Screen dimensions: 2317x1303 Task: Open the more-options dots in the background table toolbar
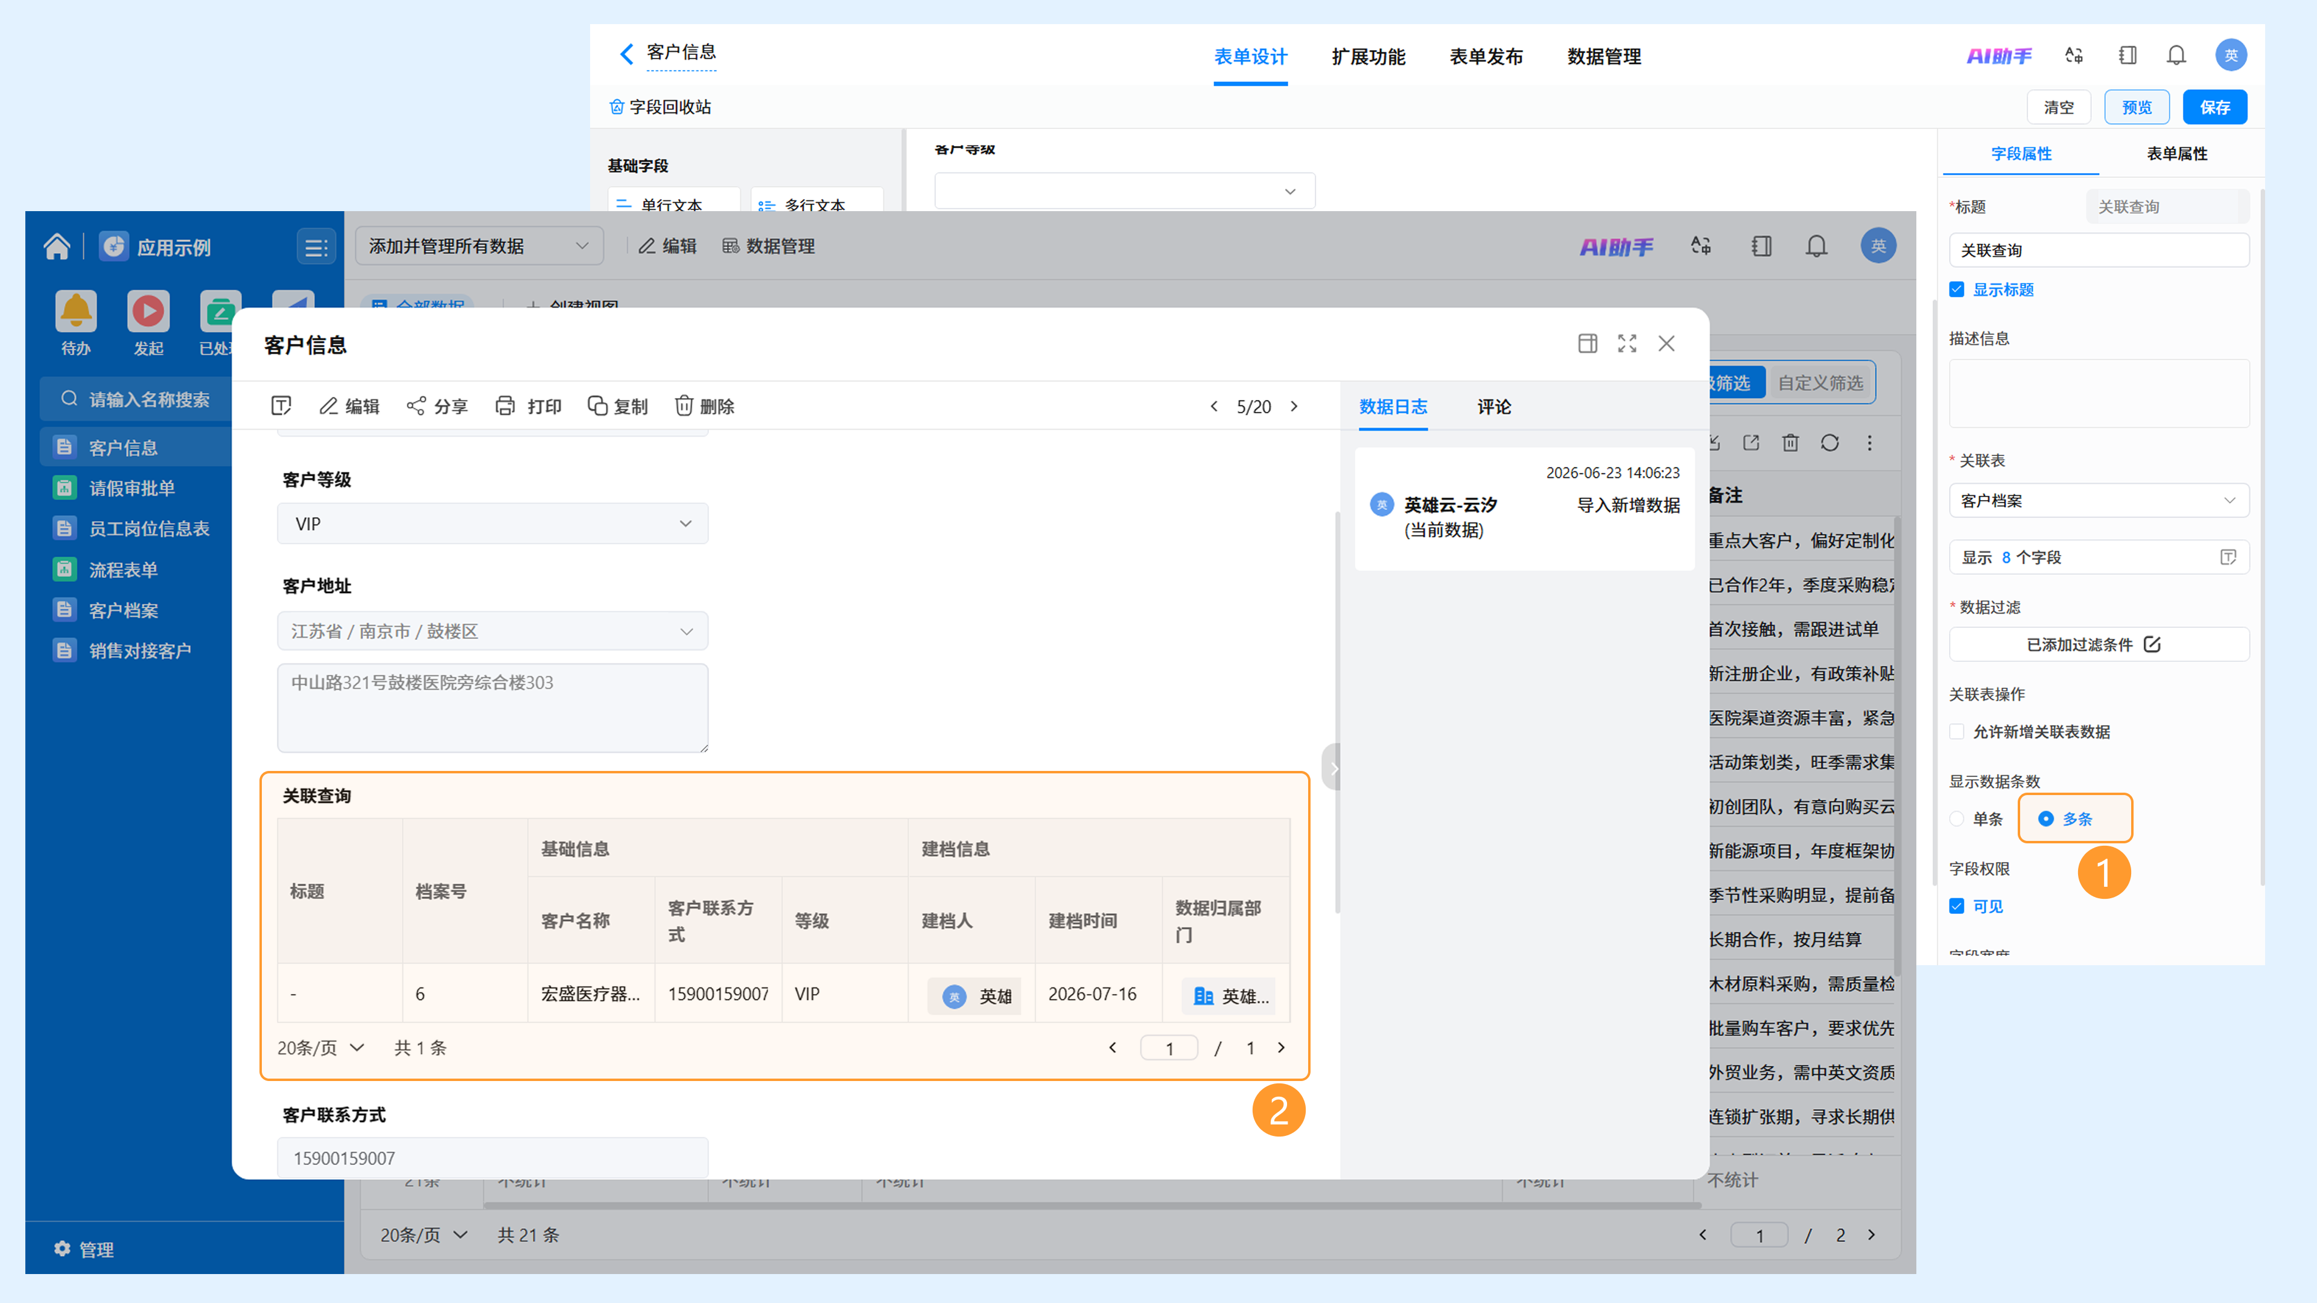tap(1869, 442)
